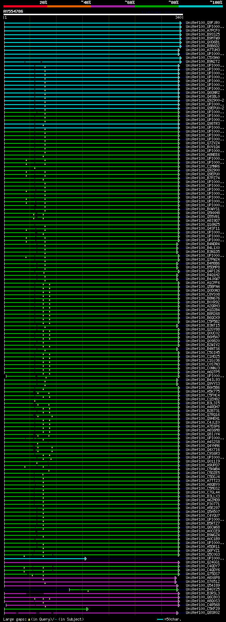Screen dimensions: 226x622
Task: Select the UniRef100_A7TUH3 label
Action: (x=203, y=50)
